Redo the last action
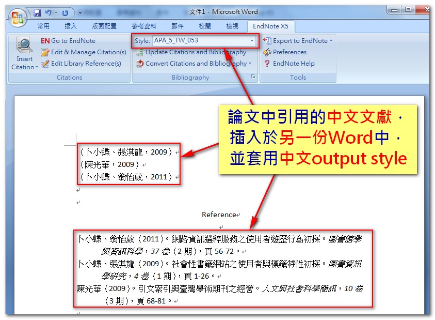Image resolution: width=435 pixels, height=320 pixels. (65, 13)
